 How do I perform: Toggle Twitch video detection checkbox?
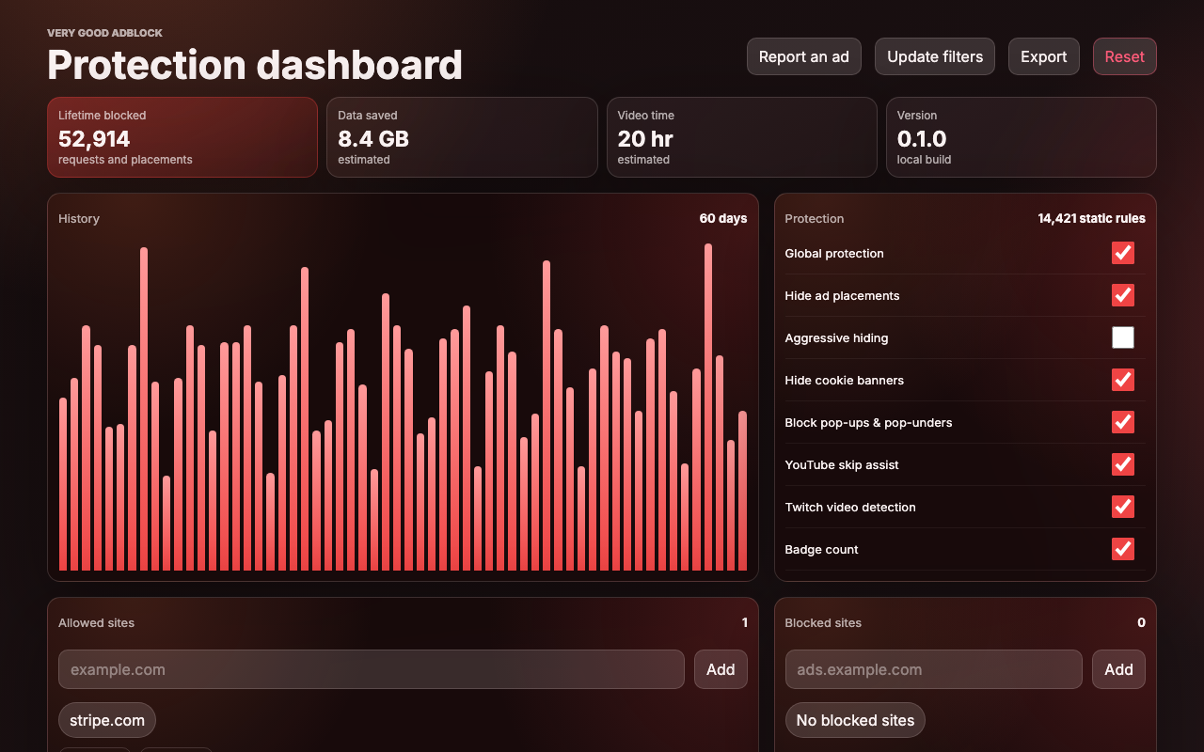coord(1123,507)
